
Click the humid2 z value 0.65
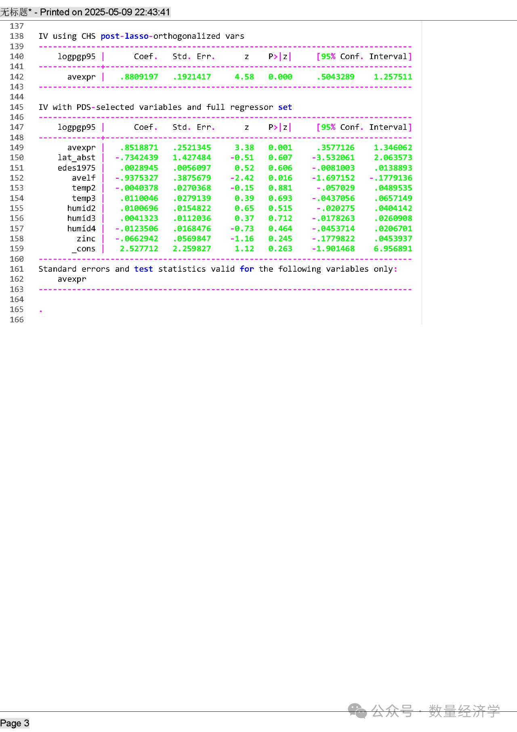[x=244, y=208]
